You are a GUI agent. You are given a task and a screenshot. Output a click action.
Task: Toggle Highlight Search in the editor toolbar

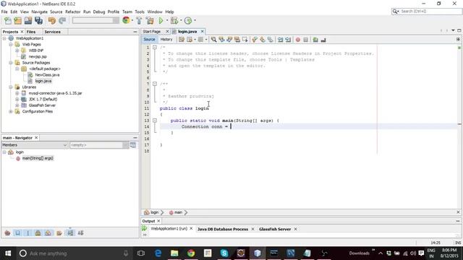(237, 40)
